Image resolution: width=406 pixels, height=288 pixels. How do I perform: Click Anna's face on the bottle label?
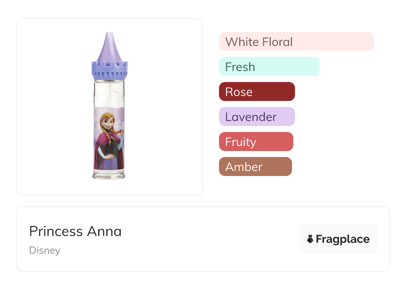pos(109,122)
